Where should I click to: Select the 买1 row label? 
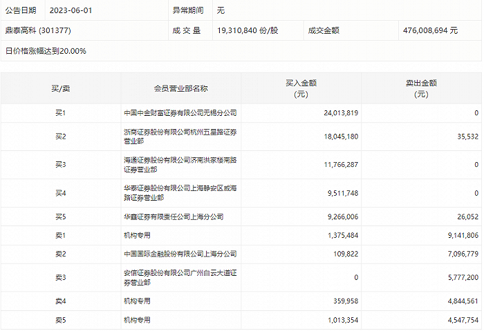tap(61, 113)
